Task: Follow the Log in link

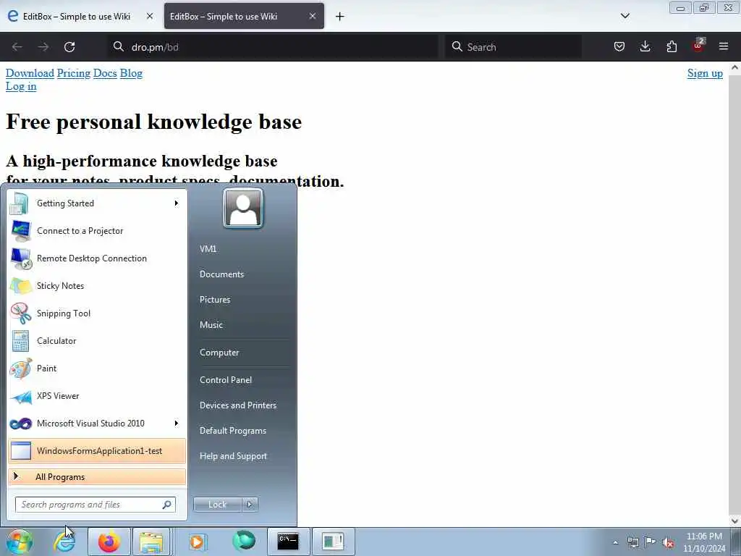Action: (x=21, y=87)
